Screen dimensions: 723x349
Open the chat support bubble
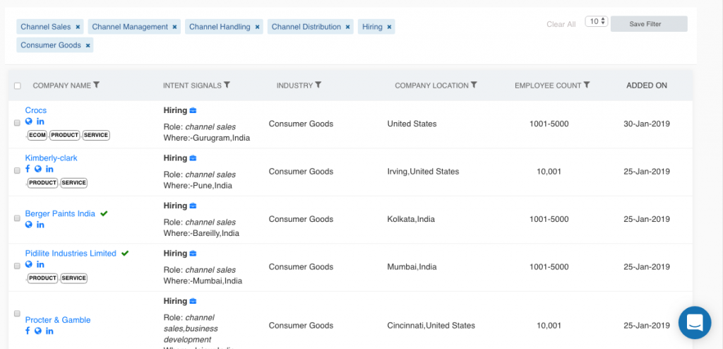(x=695, y=323)
